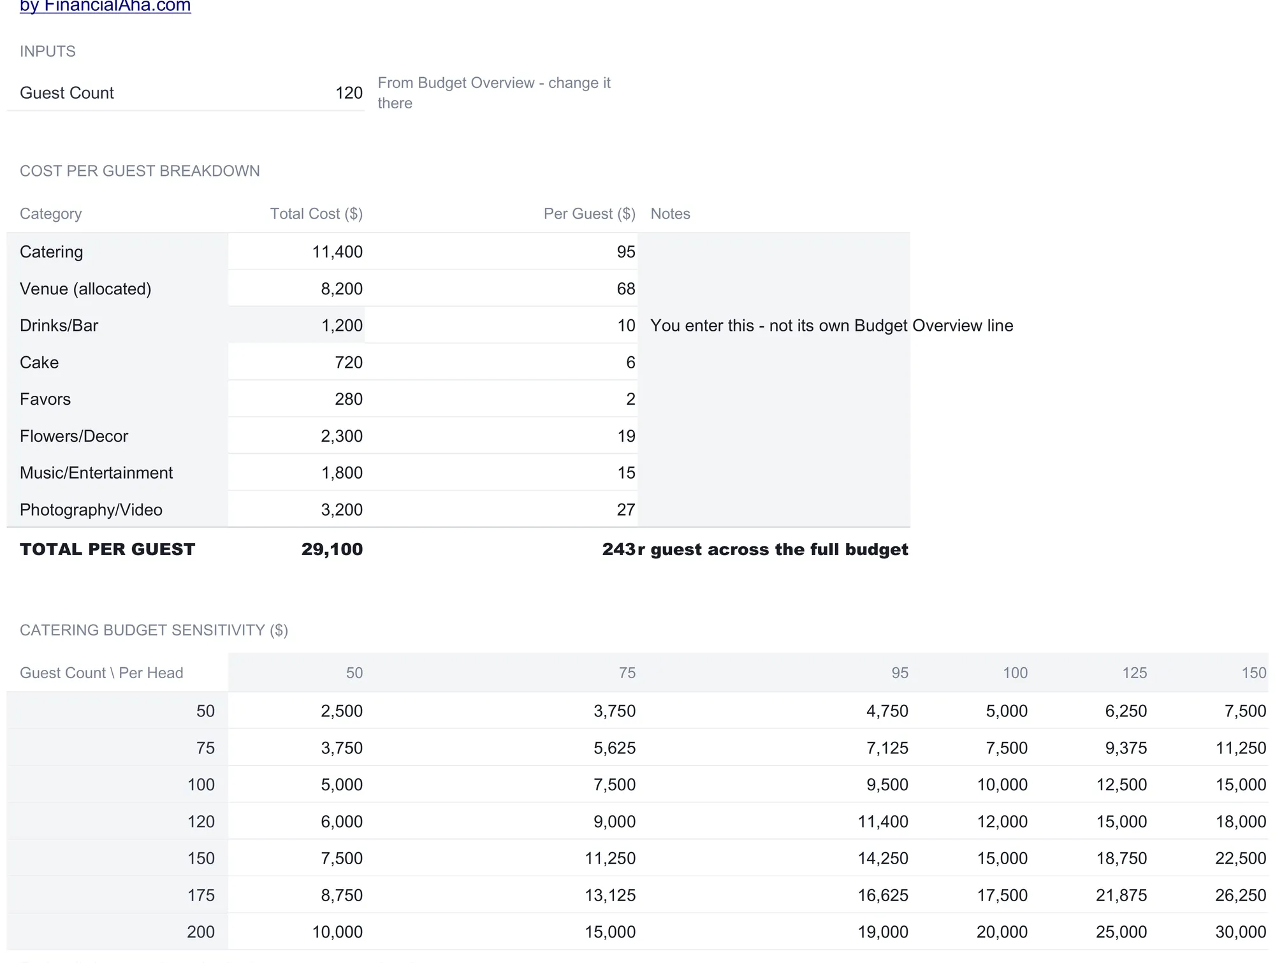1275x963 pixels.
Task: Click the Total Cost ($) column header
Action: point(316,214)
